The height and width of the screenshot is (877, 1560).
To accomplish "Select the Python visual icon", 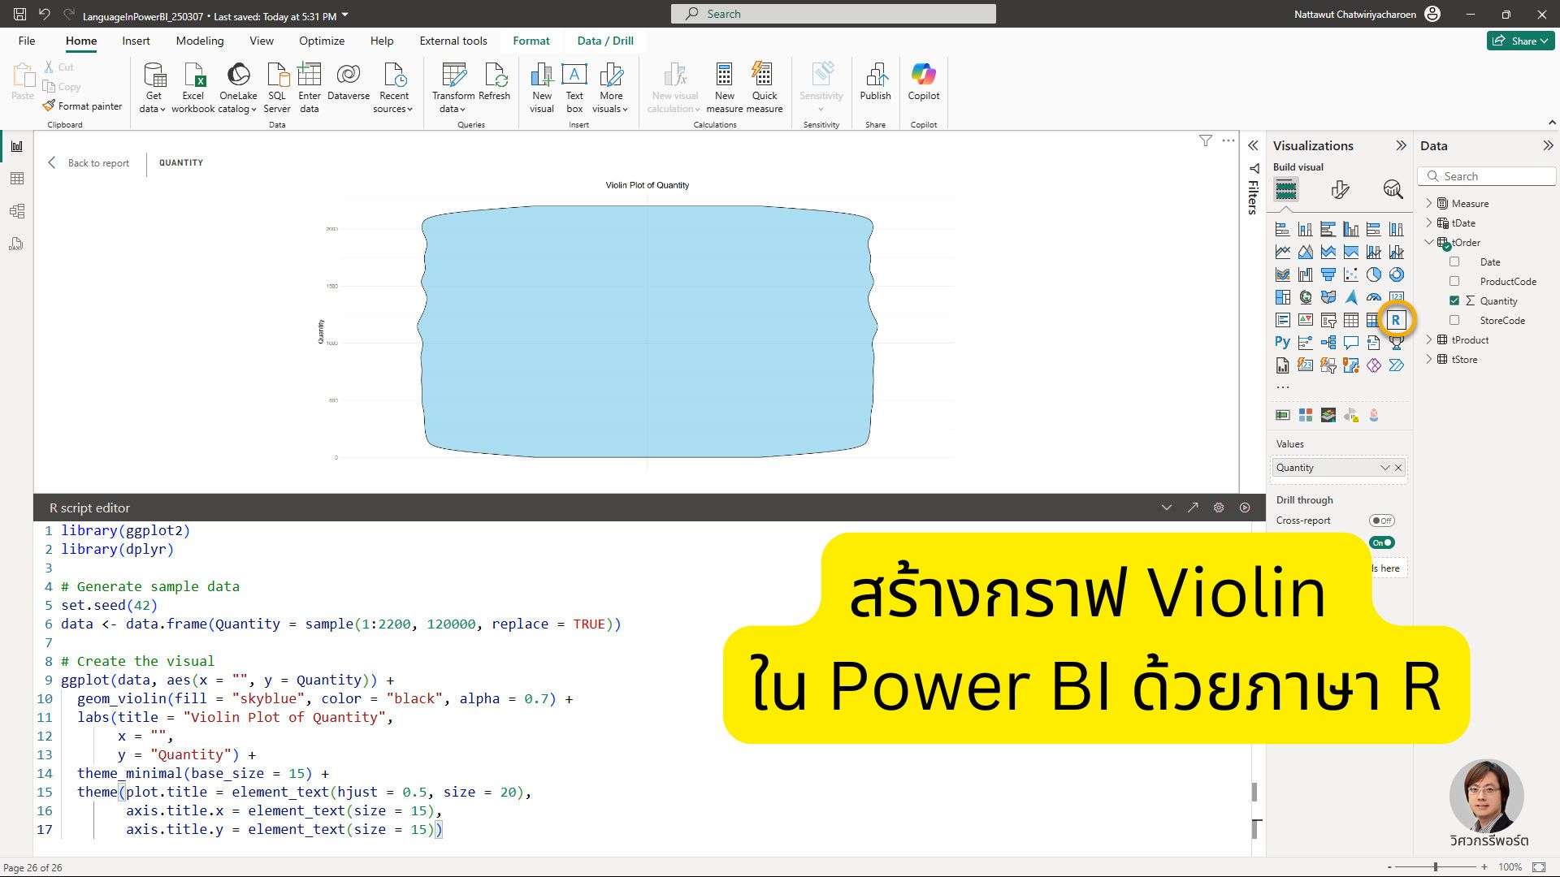I will 1282,343.
